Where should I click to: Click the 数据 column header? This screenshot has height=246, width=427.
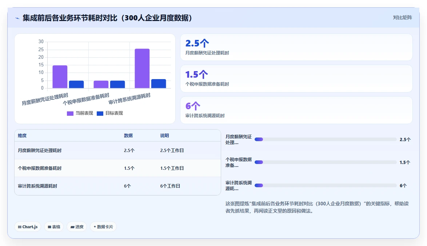pyautogui.click(x=128, y=135)
